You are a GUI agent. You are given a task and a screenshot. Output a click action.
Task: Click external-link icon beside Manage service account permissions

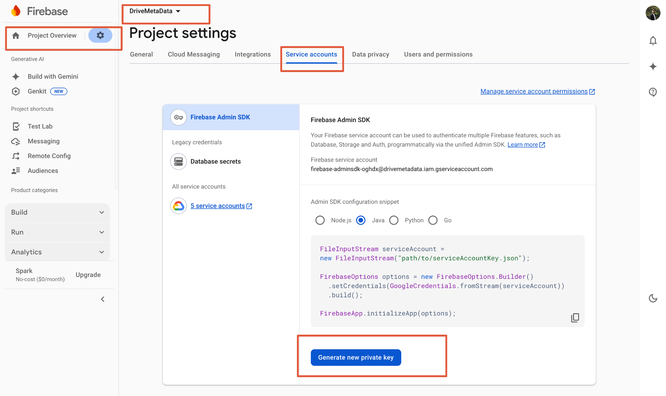(x=592, y=92)
